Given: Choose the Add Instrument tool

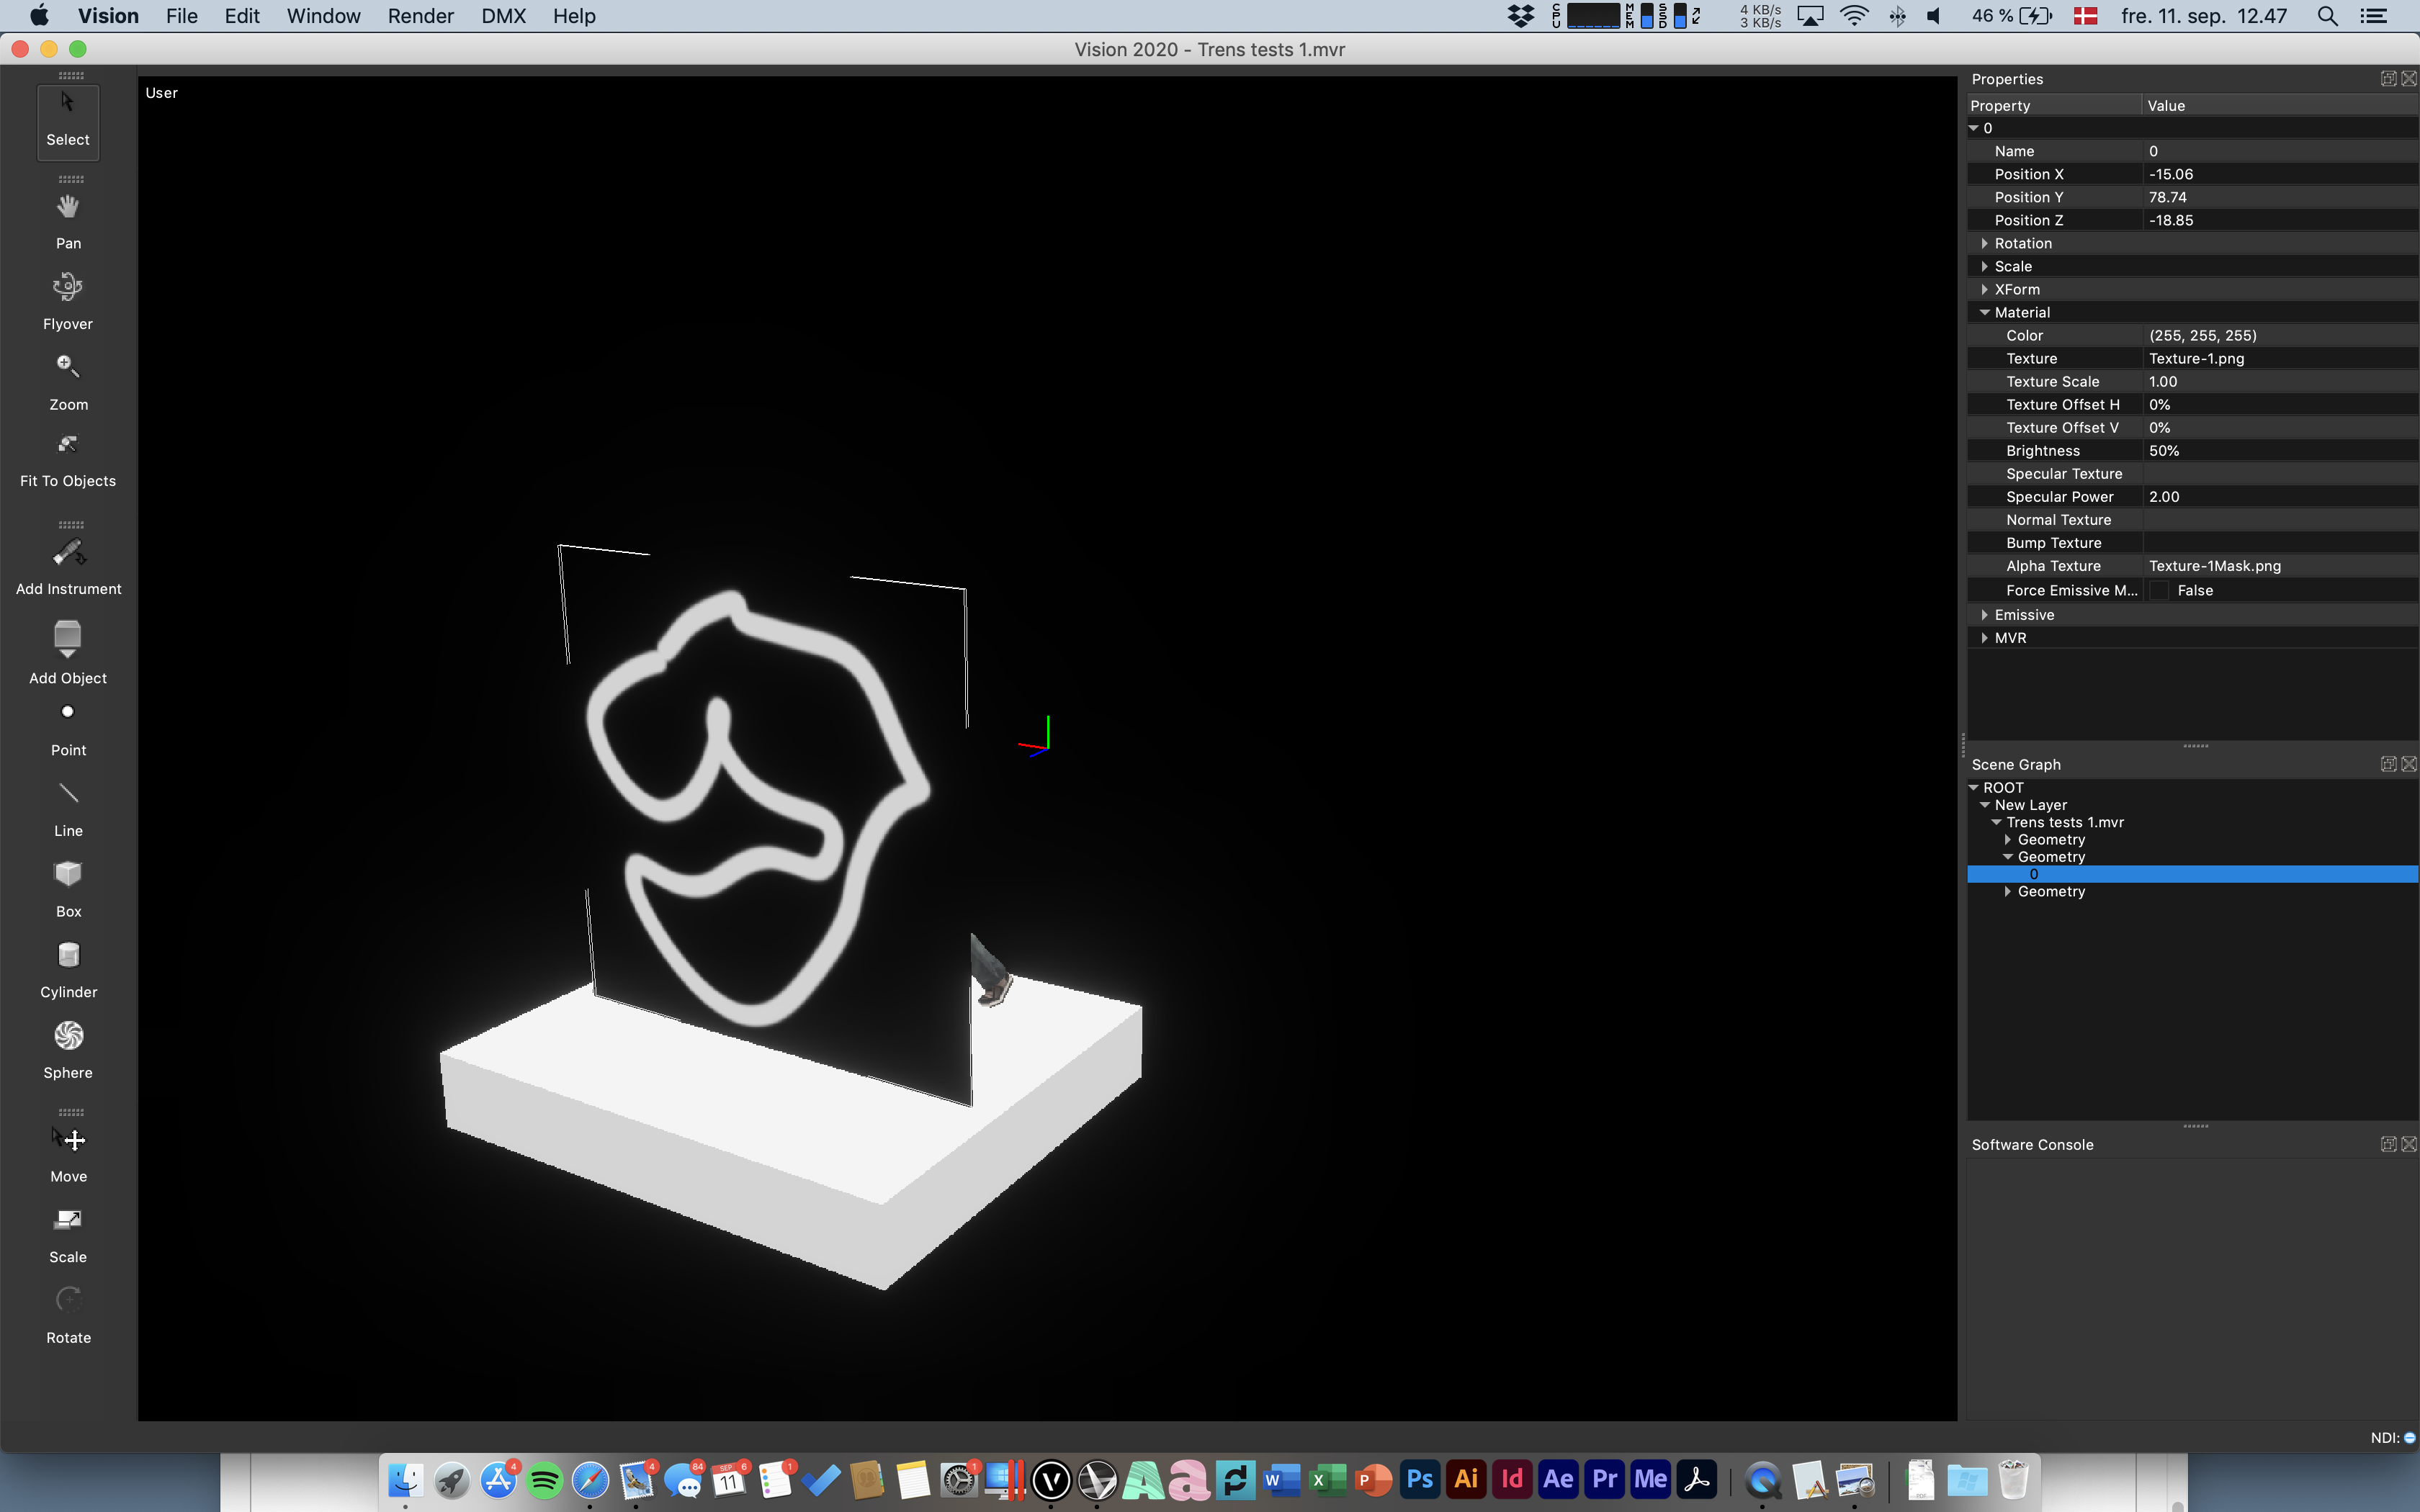Looking at the screenshot, I should 68,567.
